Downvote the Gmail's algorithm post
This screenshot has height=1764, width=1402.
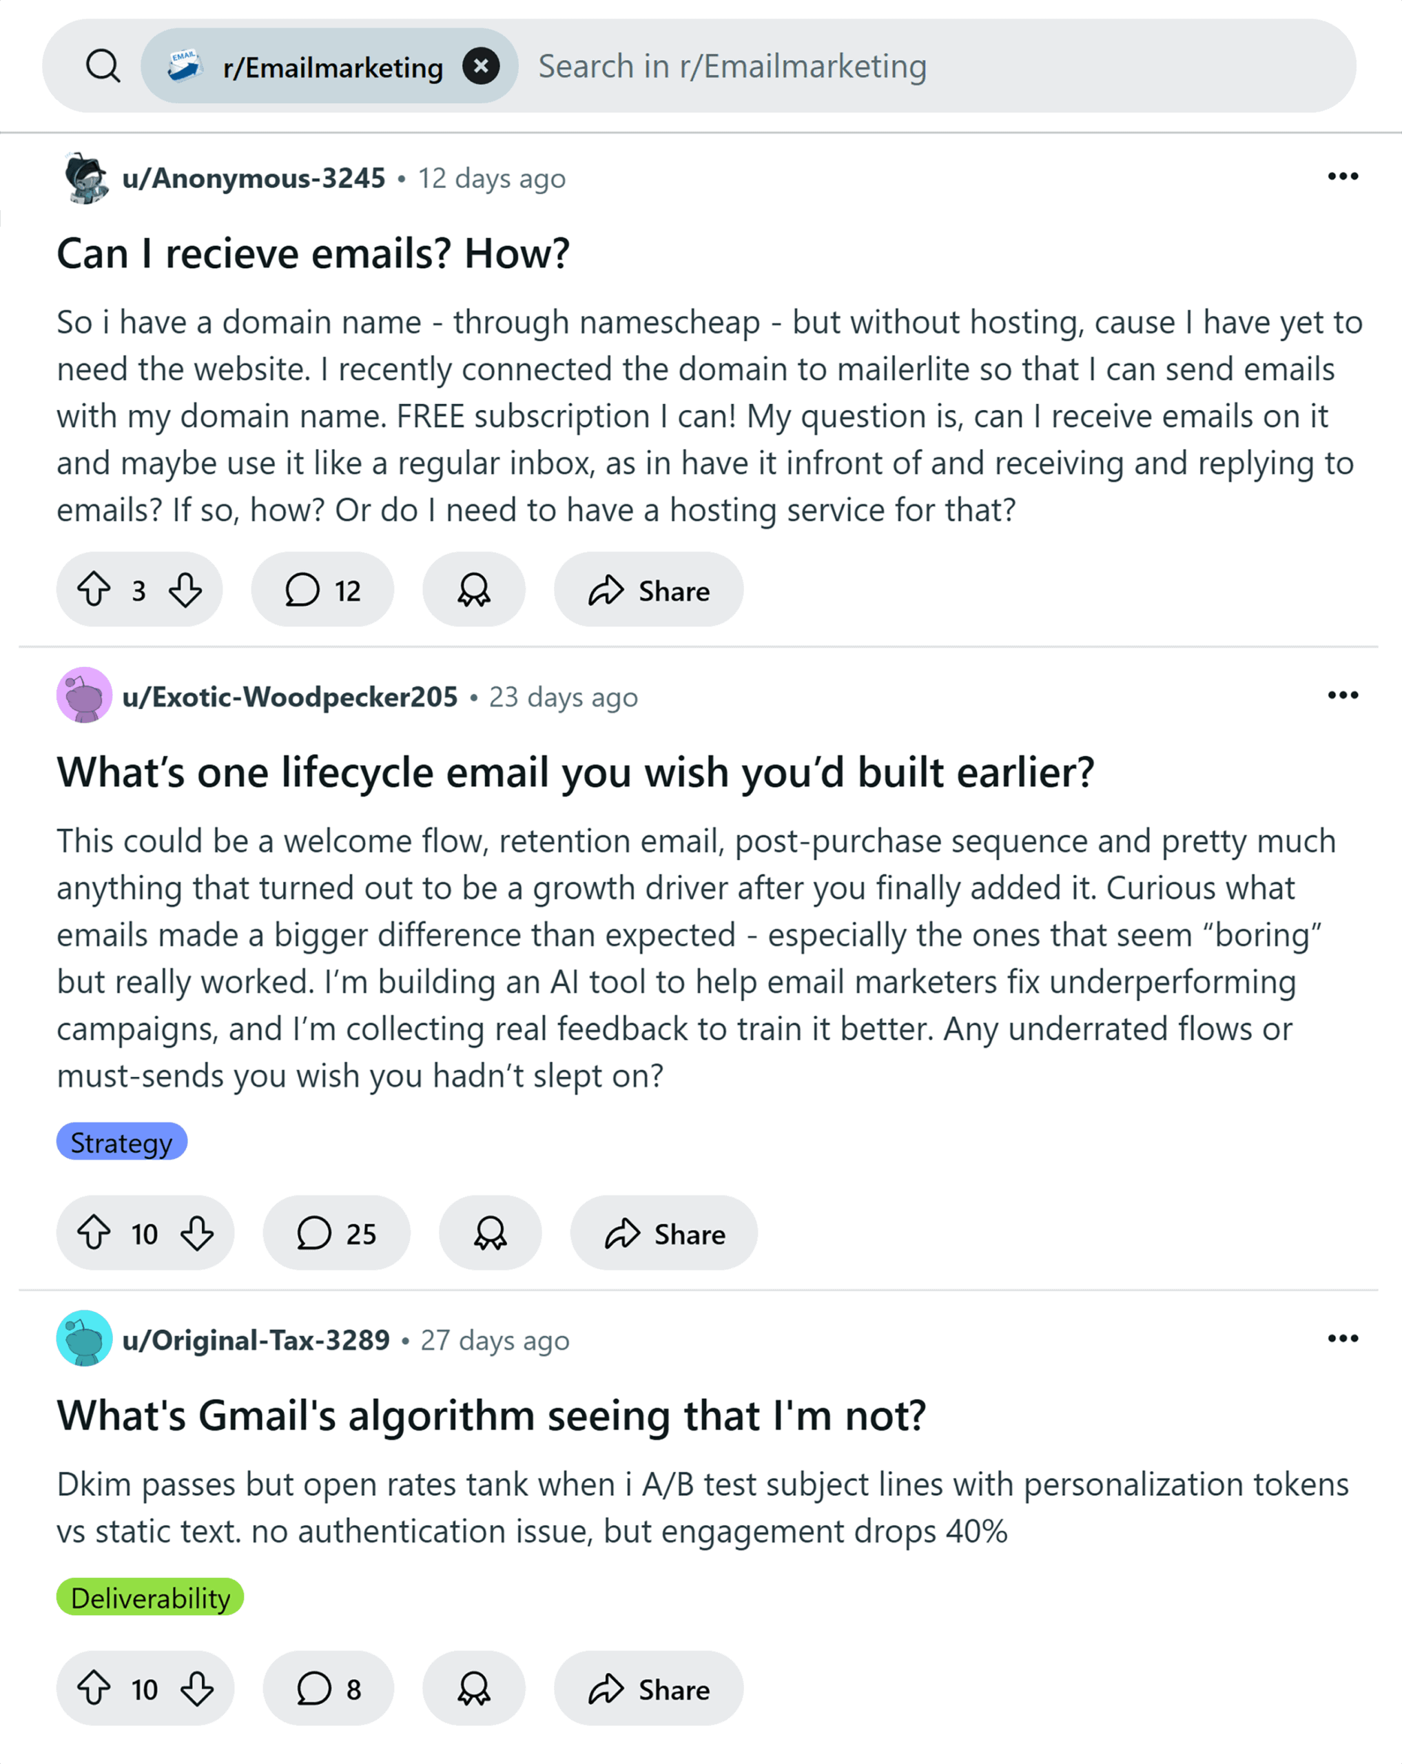coord(197,1689)
